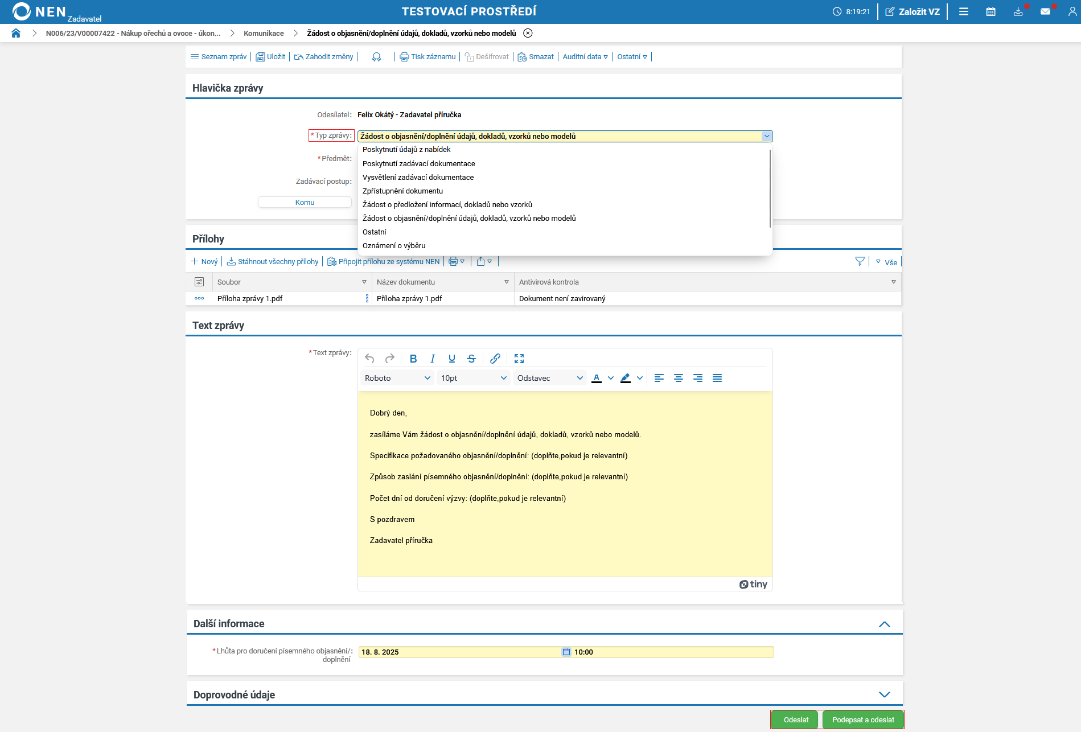The height and width of the screenshot is (732, 1081).
Task: Center align the text
Action: [x=679, y=378]
